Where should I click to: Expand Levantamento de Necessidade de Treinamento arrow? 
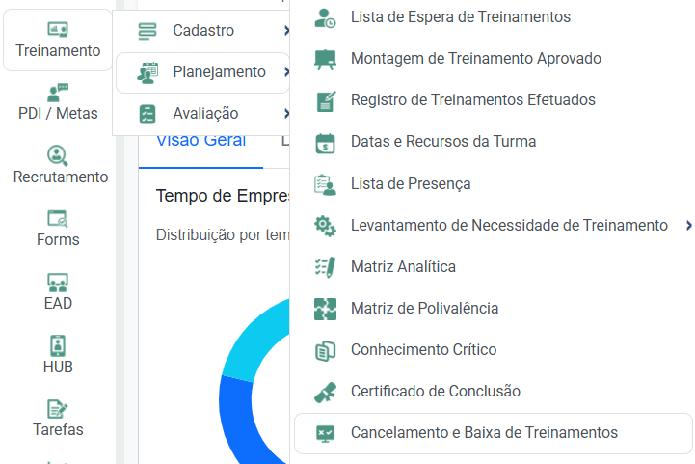(688, 226)
